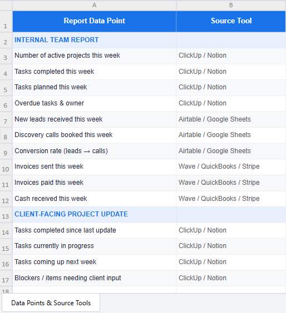This screenshot has height=313, width=286.
Task: Click the select-all corner box
Action: (x=6, y=6)
